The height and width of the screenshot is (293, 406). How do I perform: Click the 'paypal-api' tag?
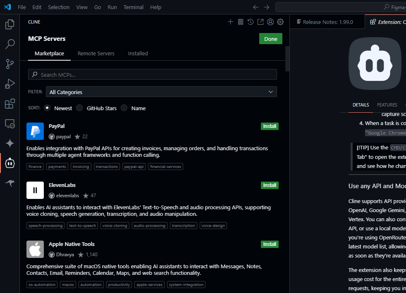pos(134,167)
